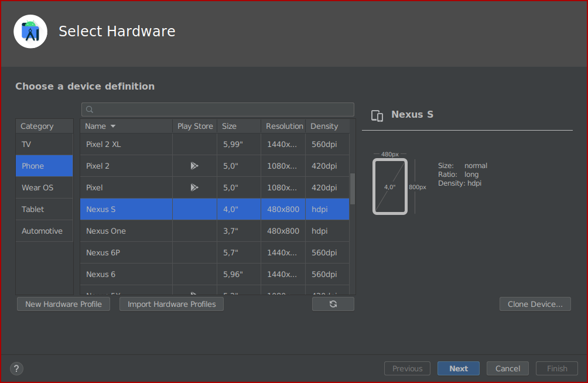Click the Play Store column header
This screenshot has width=588, height=383.
point(195,126)
